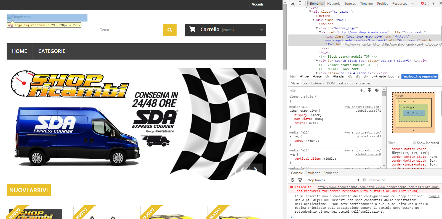Screen dimensions: 442x219
Task: Click the red error count indicator
Action: point(424,3)
